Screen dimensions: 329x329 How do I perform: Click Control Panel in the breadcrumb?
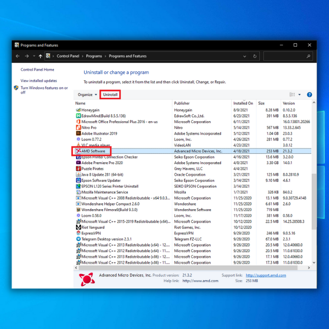tap(68, 56)
